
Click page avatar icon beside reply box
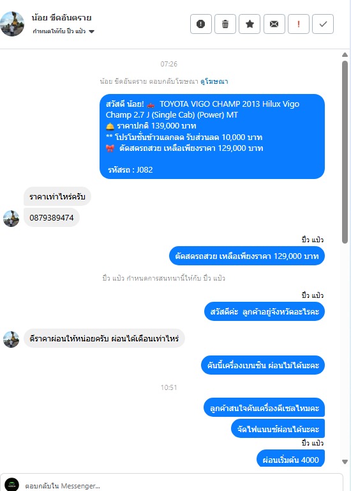[x=12, y=485]
